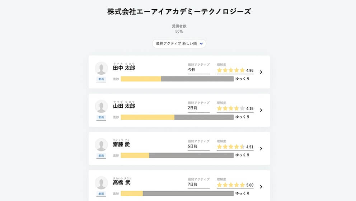Click the 動画 tag under 齋藤 愛
This screenshot has height=201, width=356.
(x=101, y=155)
